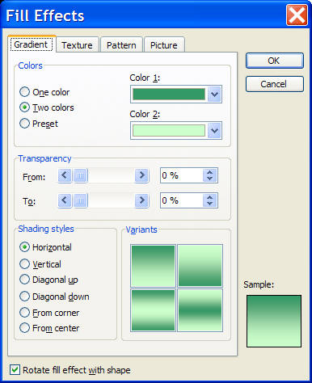Choose the top-left dark-to-light gradient variant
The image size is (312, 383).
[153, 266]
